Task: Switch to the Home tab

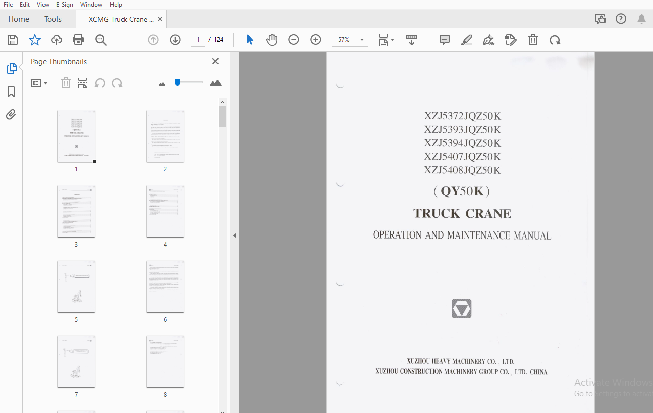Action: click(19, 19)
